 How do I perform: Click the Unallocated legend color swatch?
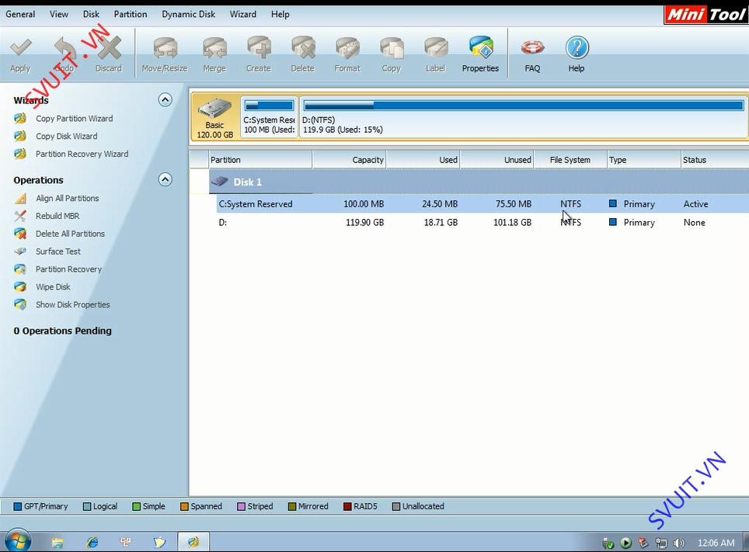coord(396,507)
